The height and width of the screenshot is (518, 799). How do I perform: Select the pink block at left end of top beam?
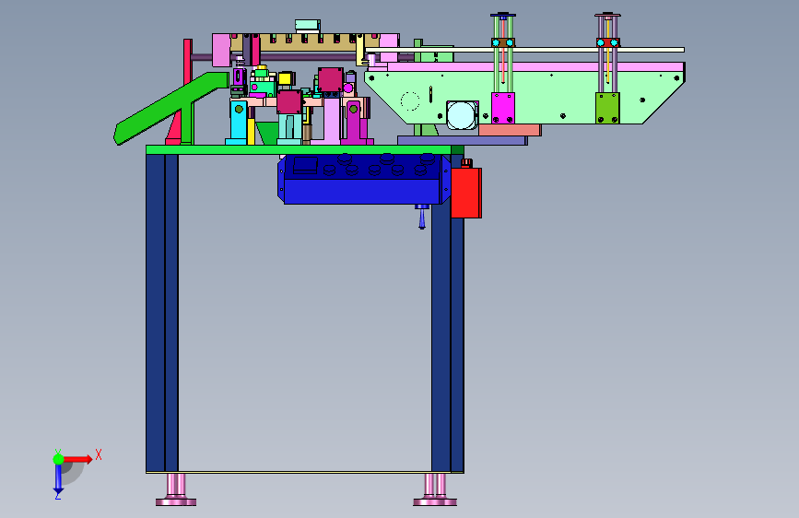pyautogui.click(x=222, y=50)
